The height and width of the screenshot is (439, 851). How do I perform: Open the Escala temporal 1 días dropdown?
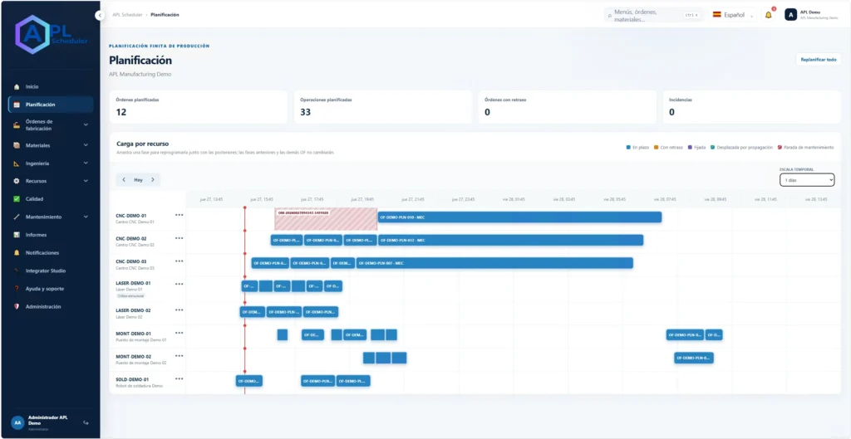807,180
